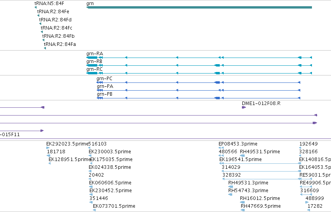Click the tRNA:R2:84Fb label
The width and height of the screenshot is (331, 212).
tap(58, 36)
